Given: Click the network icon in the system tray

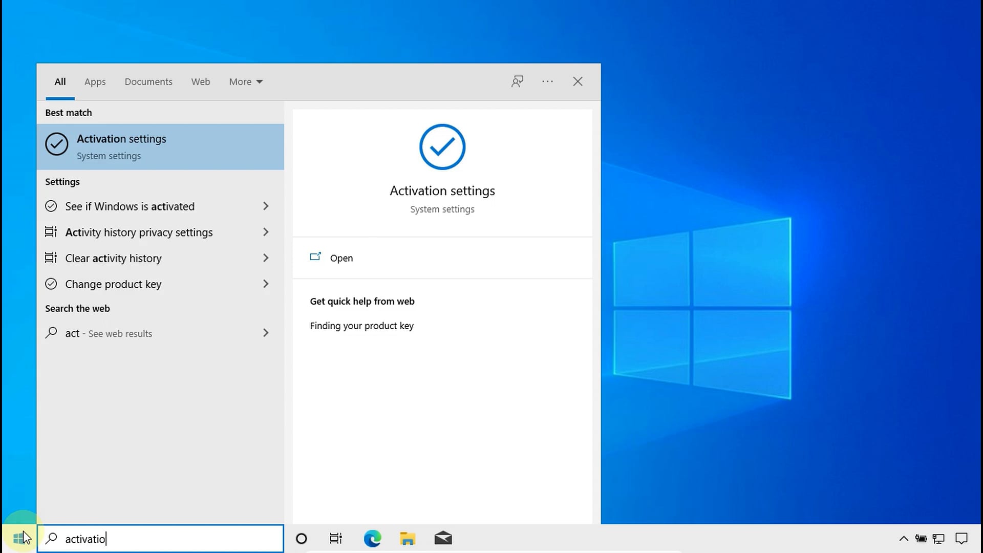Looking at the screenshot, I should pos(938,538).
